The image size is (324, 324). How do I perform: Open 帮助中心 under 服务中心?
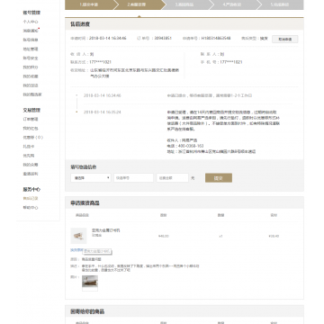[x=31, y=208]
